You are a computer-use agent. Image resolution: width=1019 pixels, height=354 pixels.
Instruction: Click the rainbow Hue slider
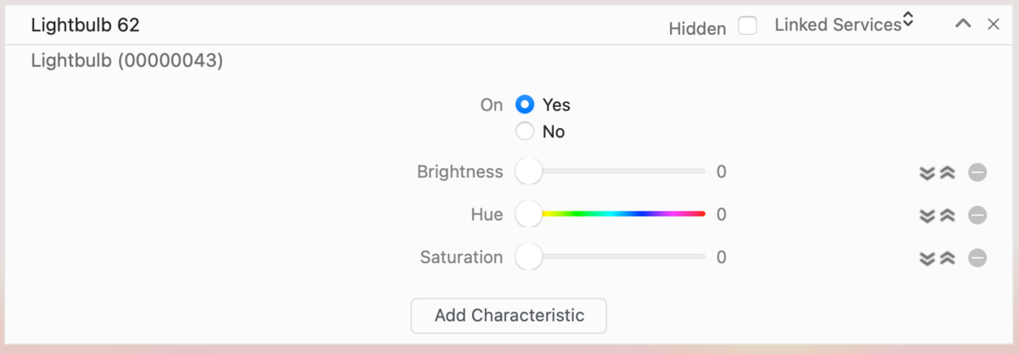click(x=620, y=214)
